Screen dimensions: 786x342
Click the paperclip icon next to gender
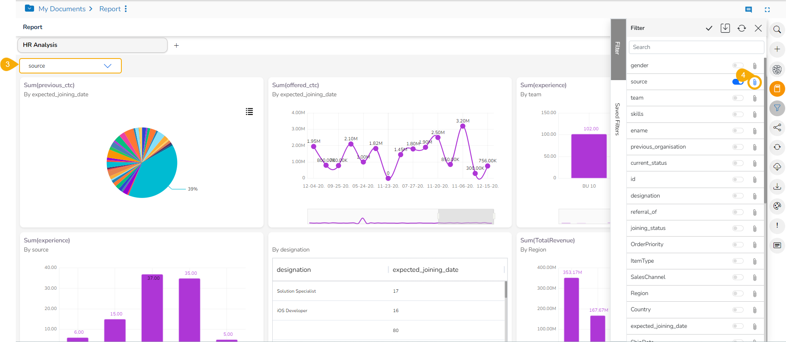coord(754,66)
